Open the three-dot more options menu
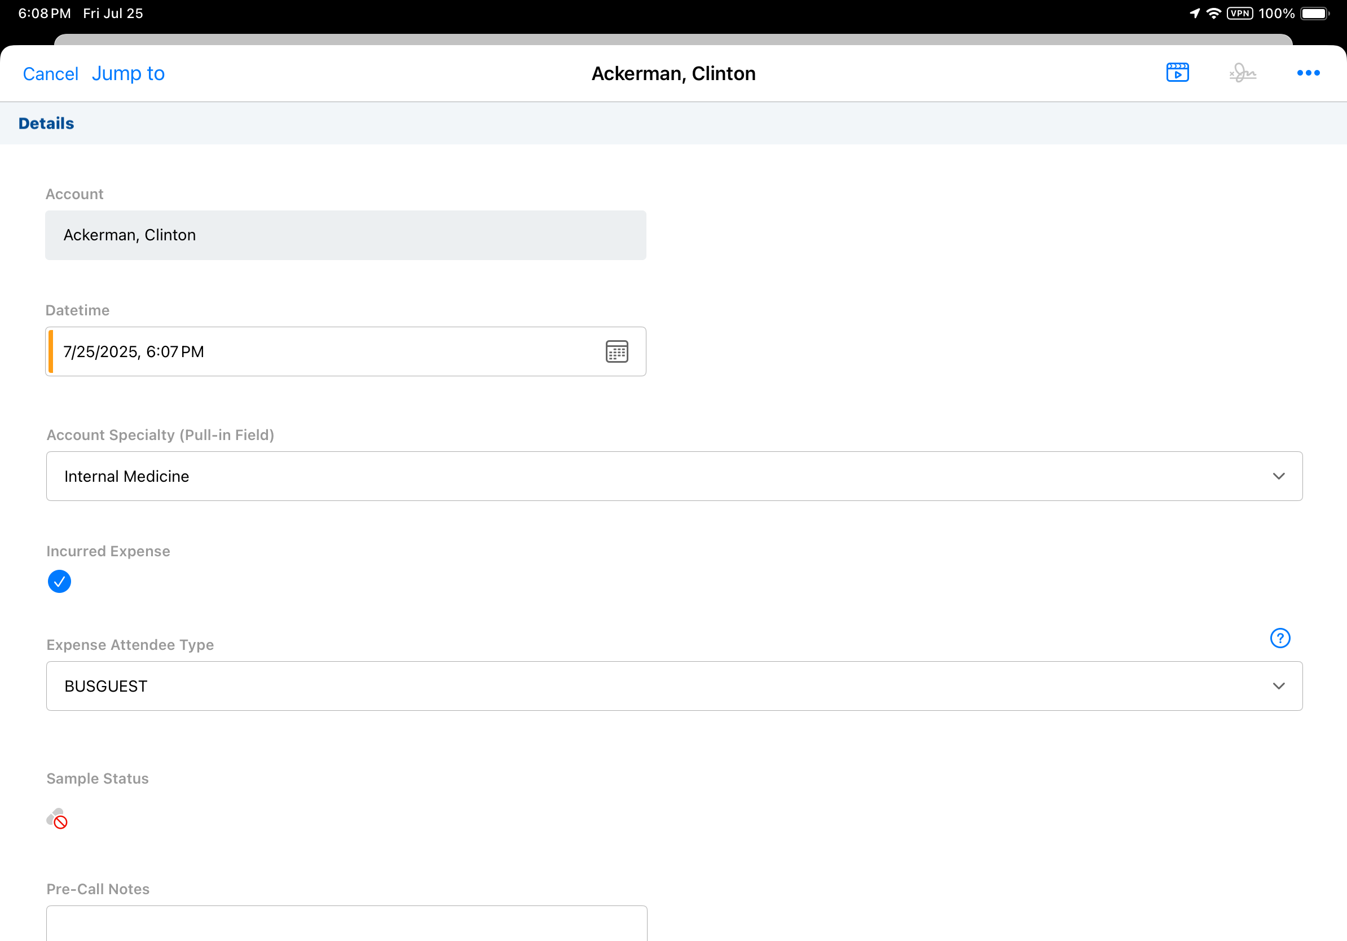Image resolution: width=1347 pixels, height=941 pixels. [1308, 73]
